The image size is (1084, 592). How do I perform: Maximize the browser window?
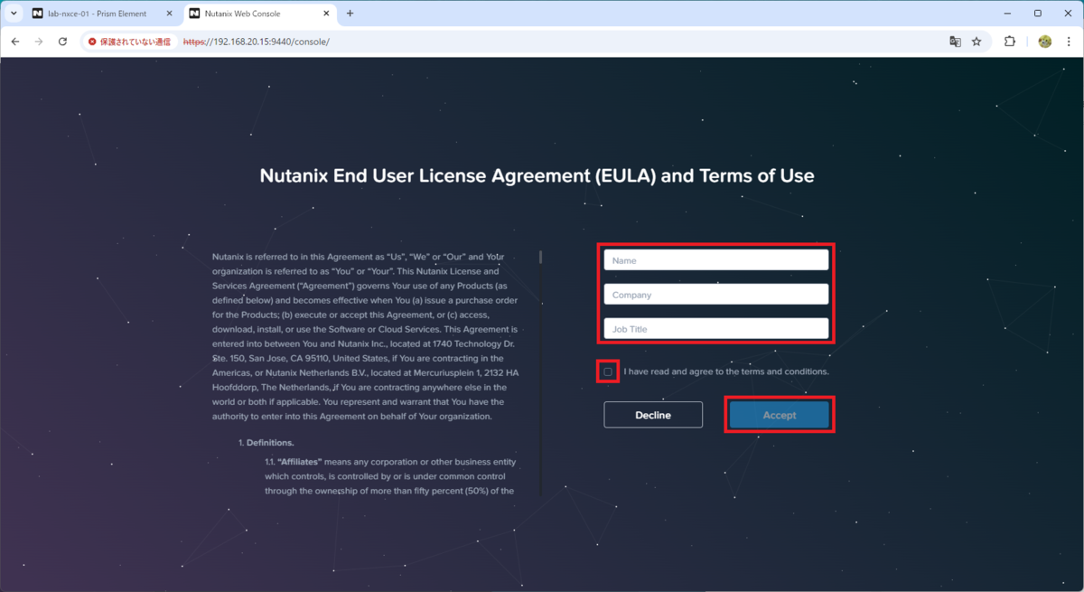click(1037, 14)
